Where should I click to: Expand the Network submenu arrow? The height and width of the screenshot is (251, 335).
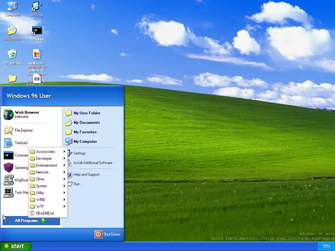click(64, 172)
